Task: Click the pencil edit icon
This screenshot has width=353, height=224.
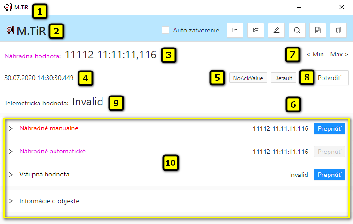Action: [x=276, y=30]
